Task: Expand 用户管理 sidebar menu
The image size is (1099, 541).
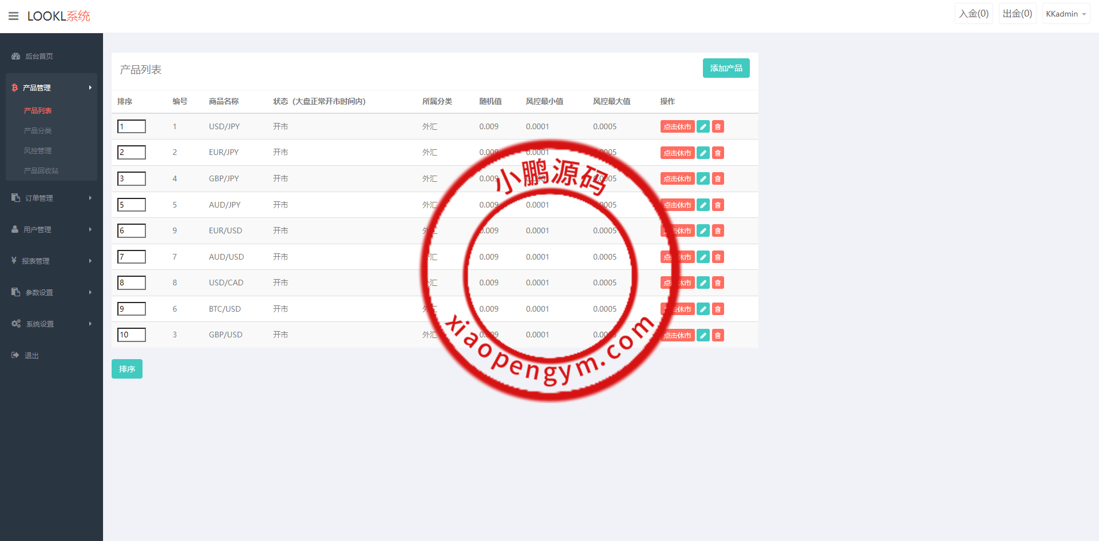Action: 51,229
